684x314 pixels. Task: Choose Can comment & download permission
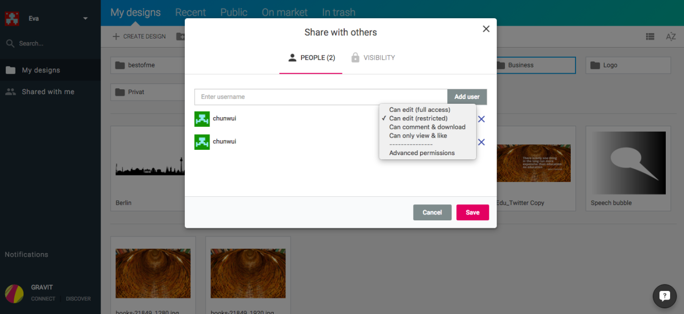[x=427, y=127]
